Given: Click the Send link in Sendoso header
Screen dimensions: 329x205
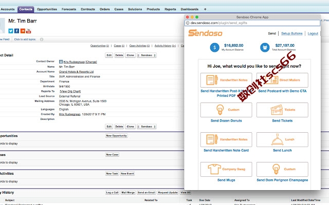Looking at the screenshot, I should [x=272, y=33].
